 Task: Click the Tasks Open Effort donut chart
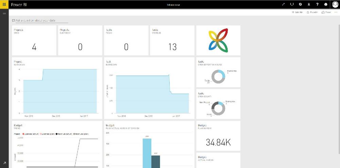tap(218, 77)
